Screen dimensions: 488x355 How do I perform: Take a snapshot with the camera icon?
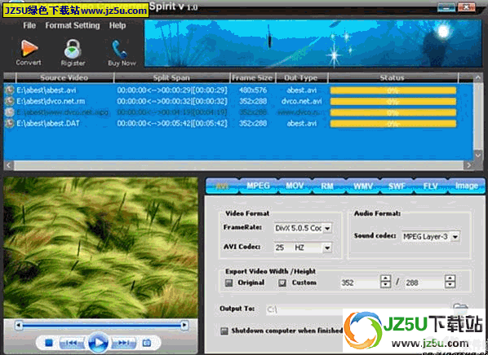point(147,343)
